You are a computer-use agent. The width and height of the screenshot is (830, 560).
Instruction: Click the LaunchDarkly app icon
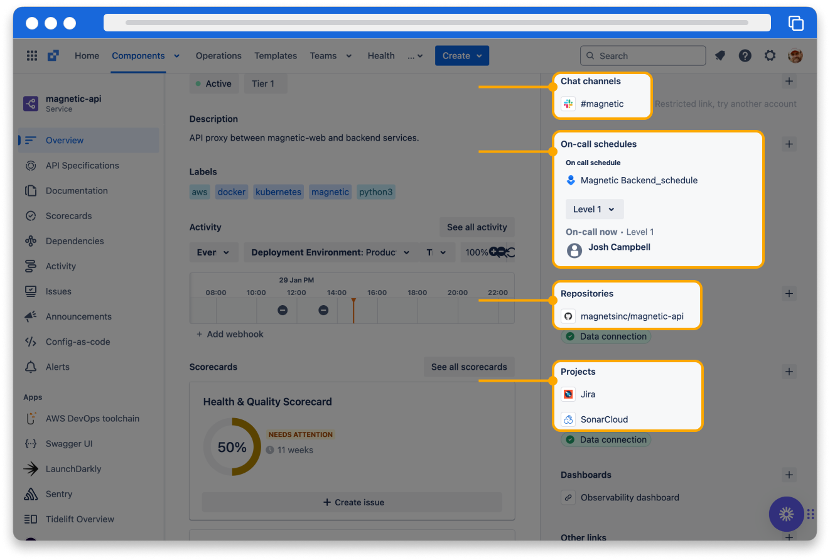click(31, 469)
